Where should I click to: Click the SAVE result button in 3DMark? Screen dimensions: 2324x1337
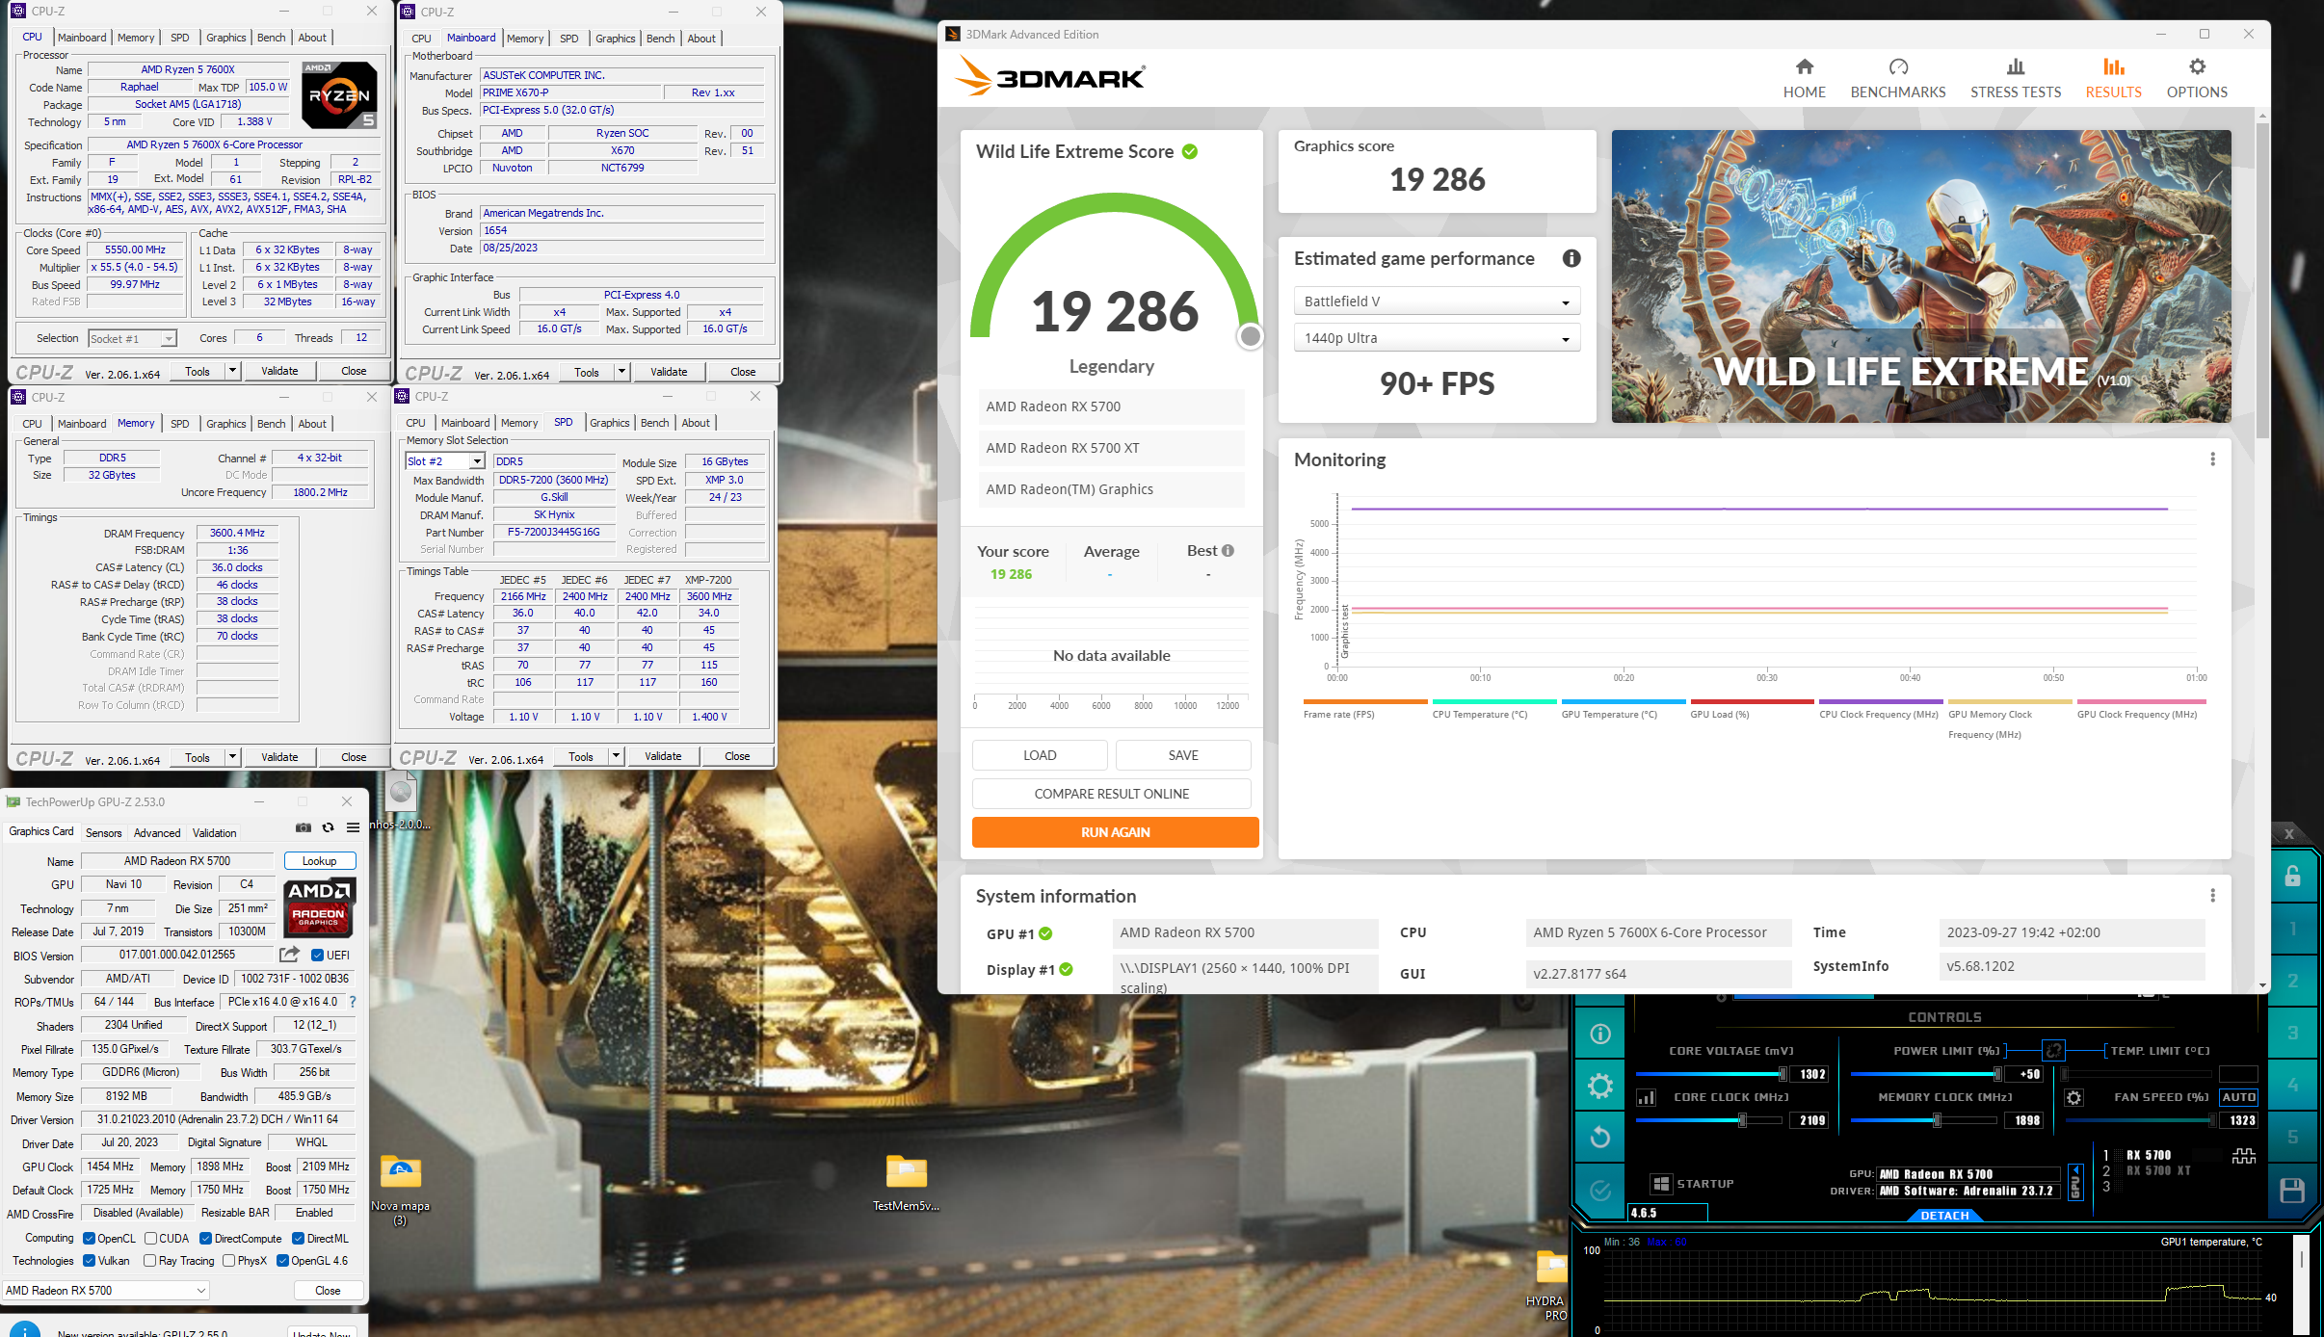coord(1183,755)
